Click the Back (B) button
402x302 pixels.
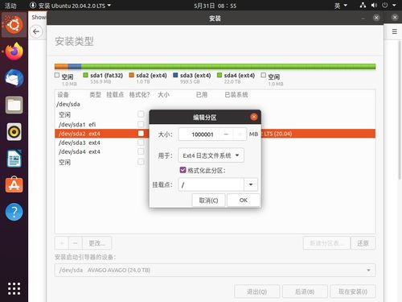(x=305, y=292)
